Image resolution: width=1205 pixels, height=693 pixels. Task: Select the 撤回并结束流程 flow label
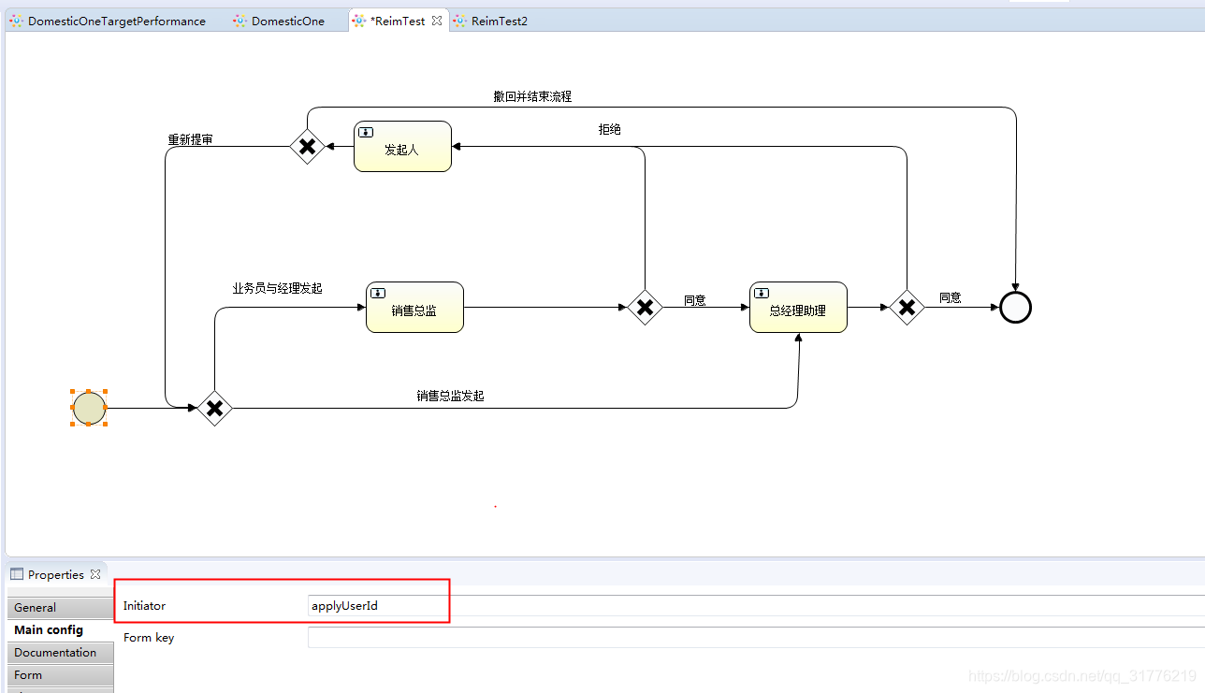[x=532, y=96]
